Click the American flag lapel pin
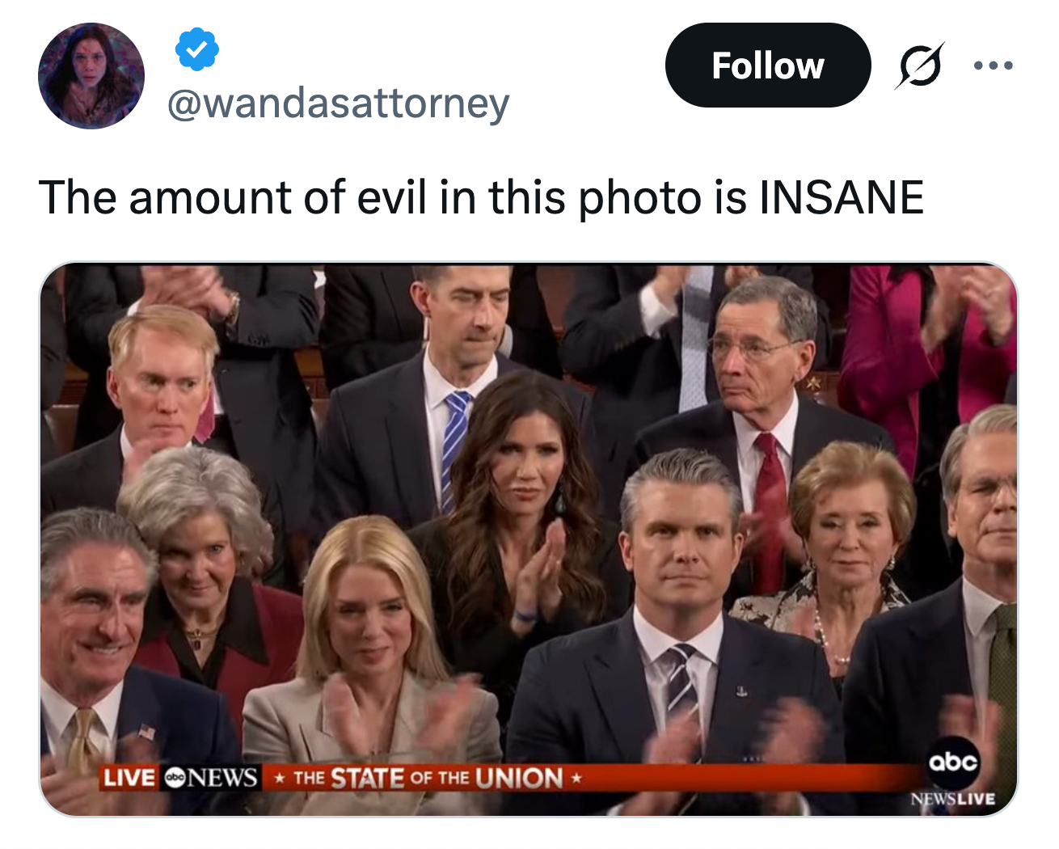Viewport: 1059px width, 849px height. point(146,732)
